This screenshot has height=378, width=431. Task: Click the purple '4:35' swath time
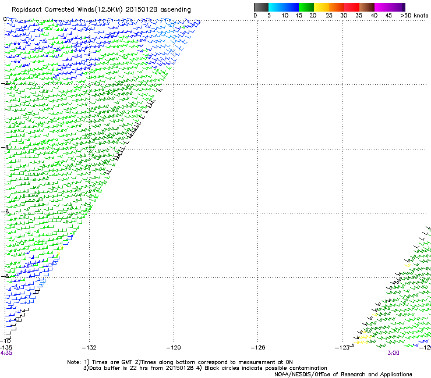[6, 353]
